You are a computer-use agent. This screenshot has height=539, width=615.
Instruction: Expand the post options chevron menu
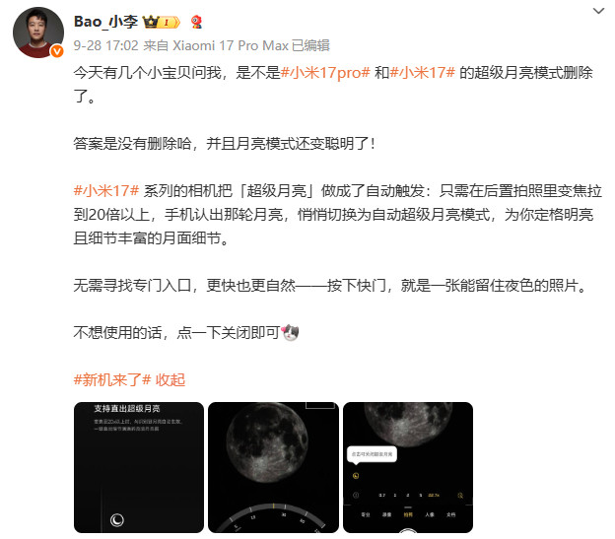598,11
